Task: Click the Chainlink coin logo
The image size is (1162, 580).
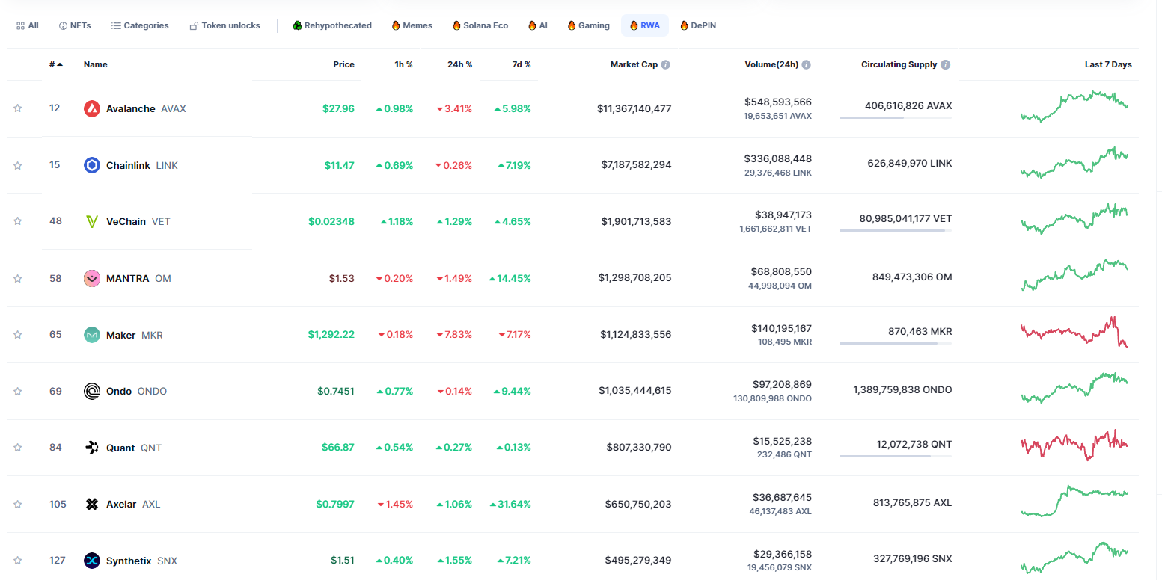Action: tap(92, 165)
